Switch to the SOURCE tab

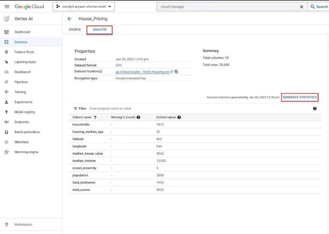point(75,29)
